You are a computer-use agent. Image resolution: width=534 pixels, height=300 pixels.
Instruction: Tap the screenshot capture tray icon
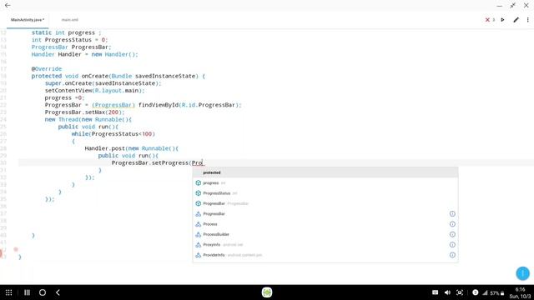460,292
